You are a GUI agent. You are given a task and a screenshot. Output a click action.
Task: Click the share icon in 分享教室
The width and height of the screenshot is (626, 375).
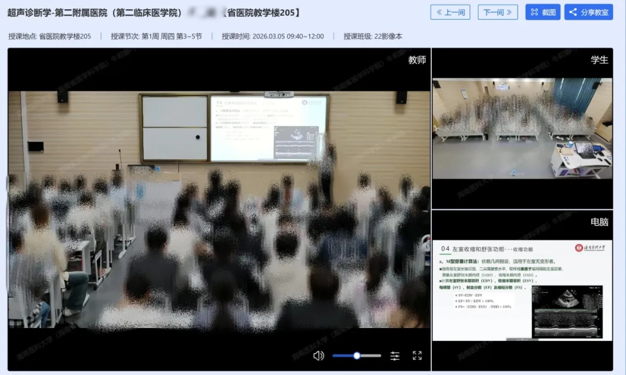coord(573,12)
